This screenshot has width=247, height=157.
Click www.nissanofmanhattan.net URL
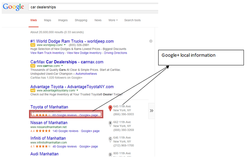(x=49, y=127)
